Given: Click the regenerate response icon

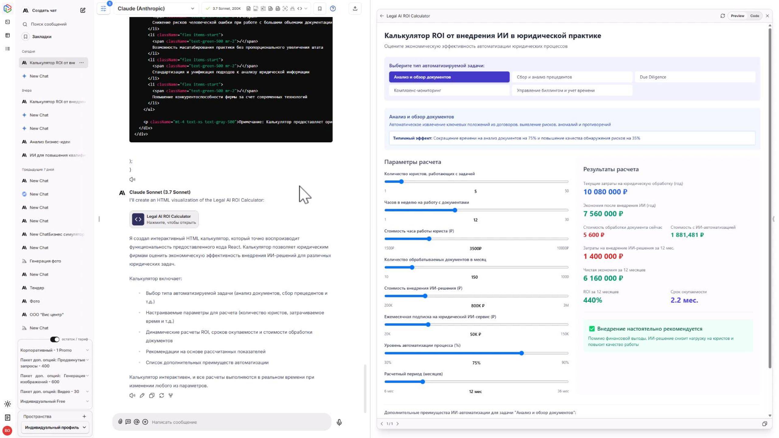Looking at the screenshot, I should (x=161, y=395).
